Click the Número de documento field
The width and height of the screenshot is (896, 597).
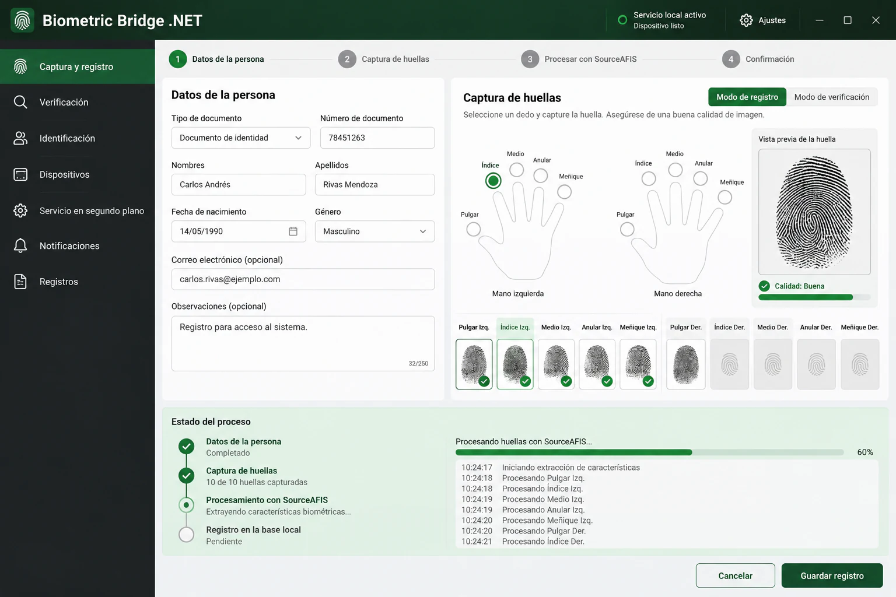(377, 138)
